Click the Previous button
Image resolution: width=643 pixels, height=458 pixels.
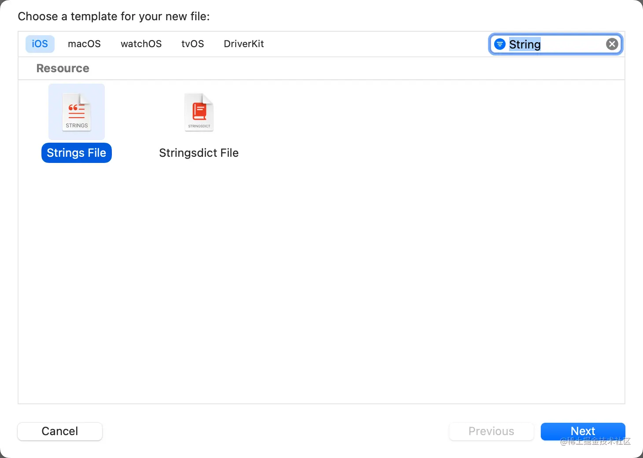tap(491, 431)
